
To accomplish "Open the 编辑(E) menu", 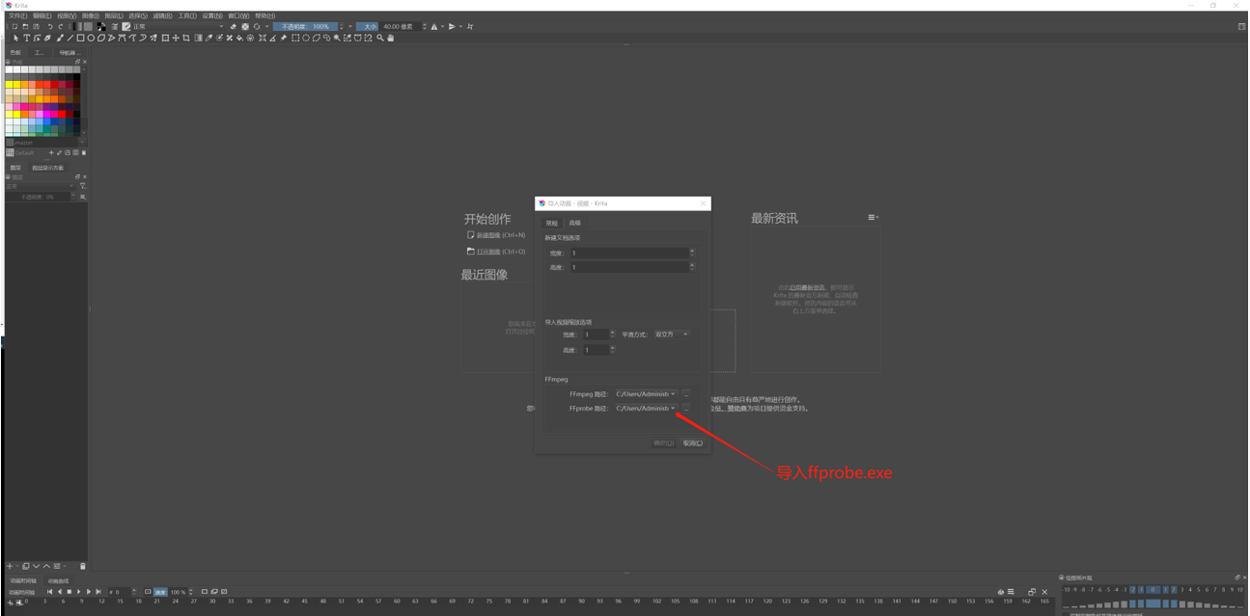I will 42,16.
